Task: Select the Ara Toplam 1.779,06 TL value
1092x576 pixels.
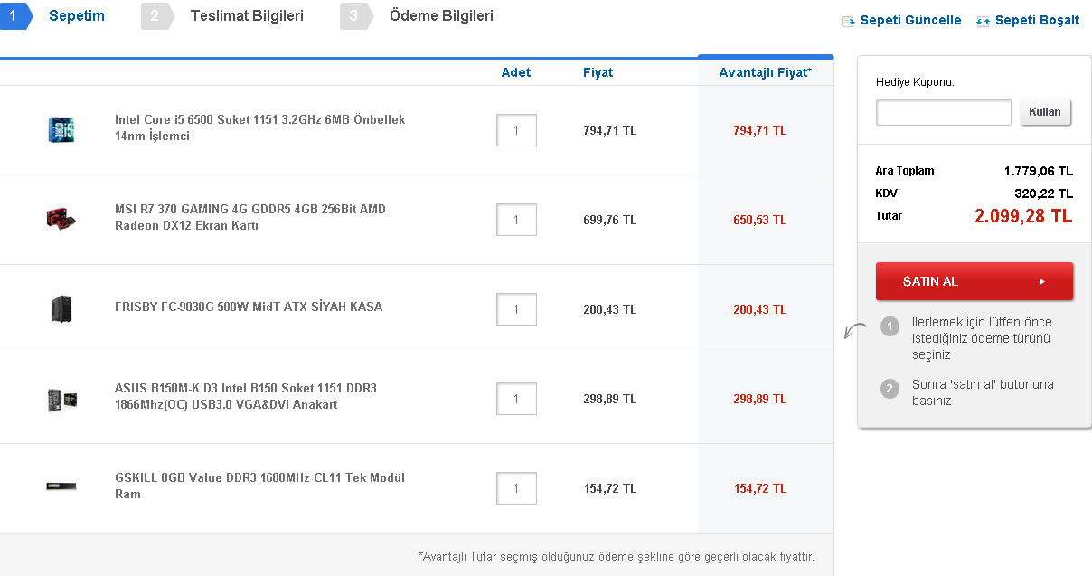Action: click(x=1039, y=171)
